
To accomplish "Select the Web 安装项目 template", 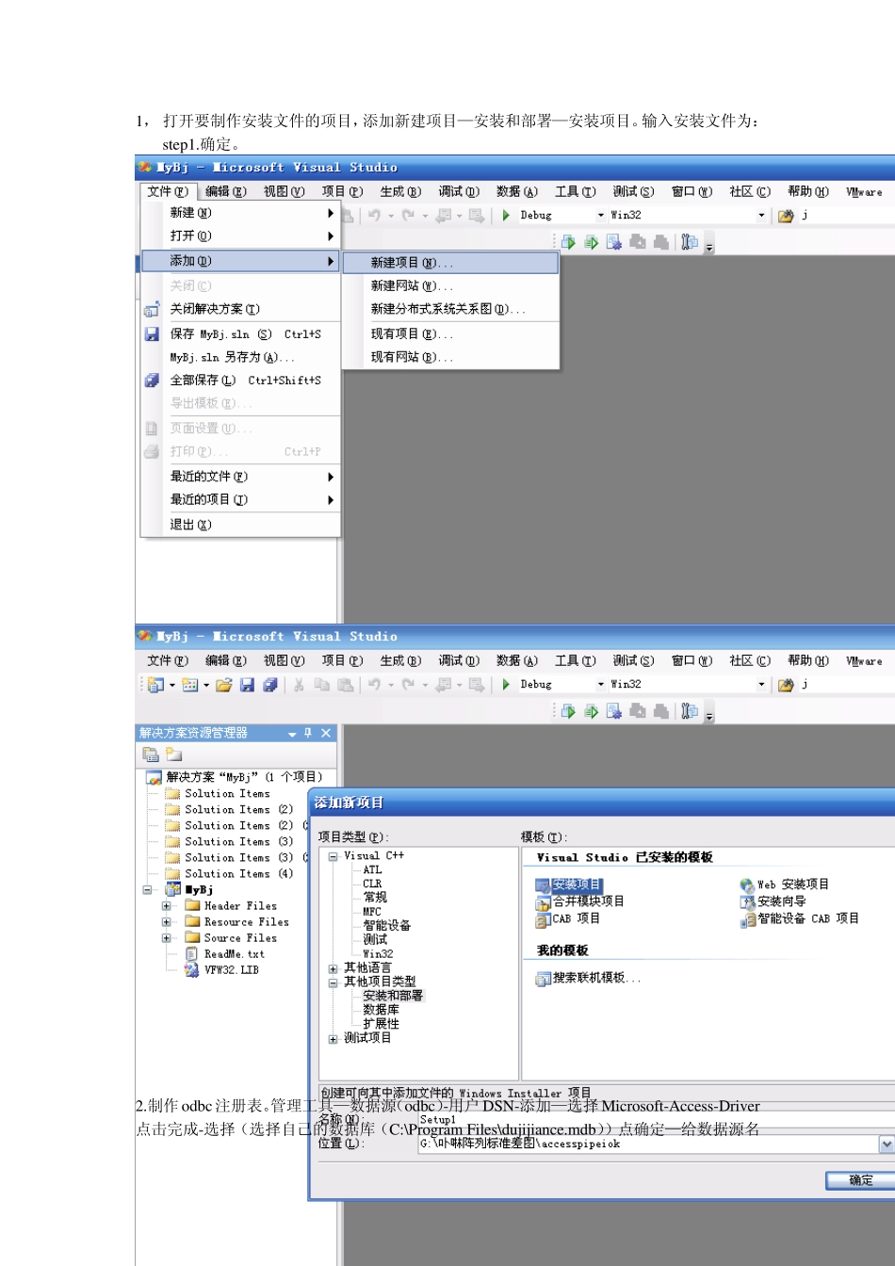I will 785,885.
